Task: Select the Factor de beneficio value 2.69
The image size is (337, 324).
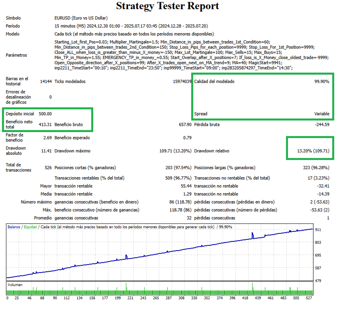Action: pyautogui.click(x=47, y=138)
